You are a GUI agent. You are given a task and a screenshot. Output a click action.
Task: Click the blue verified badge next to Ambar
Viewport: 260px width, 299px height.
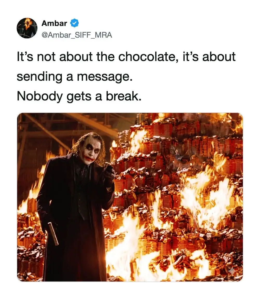pyautogui.click(x=75, y=23)
